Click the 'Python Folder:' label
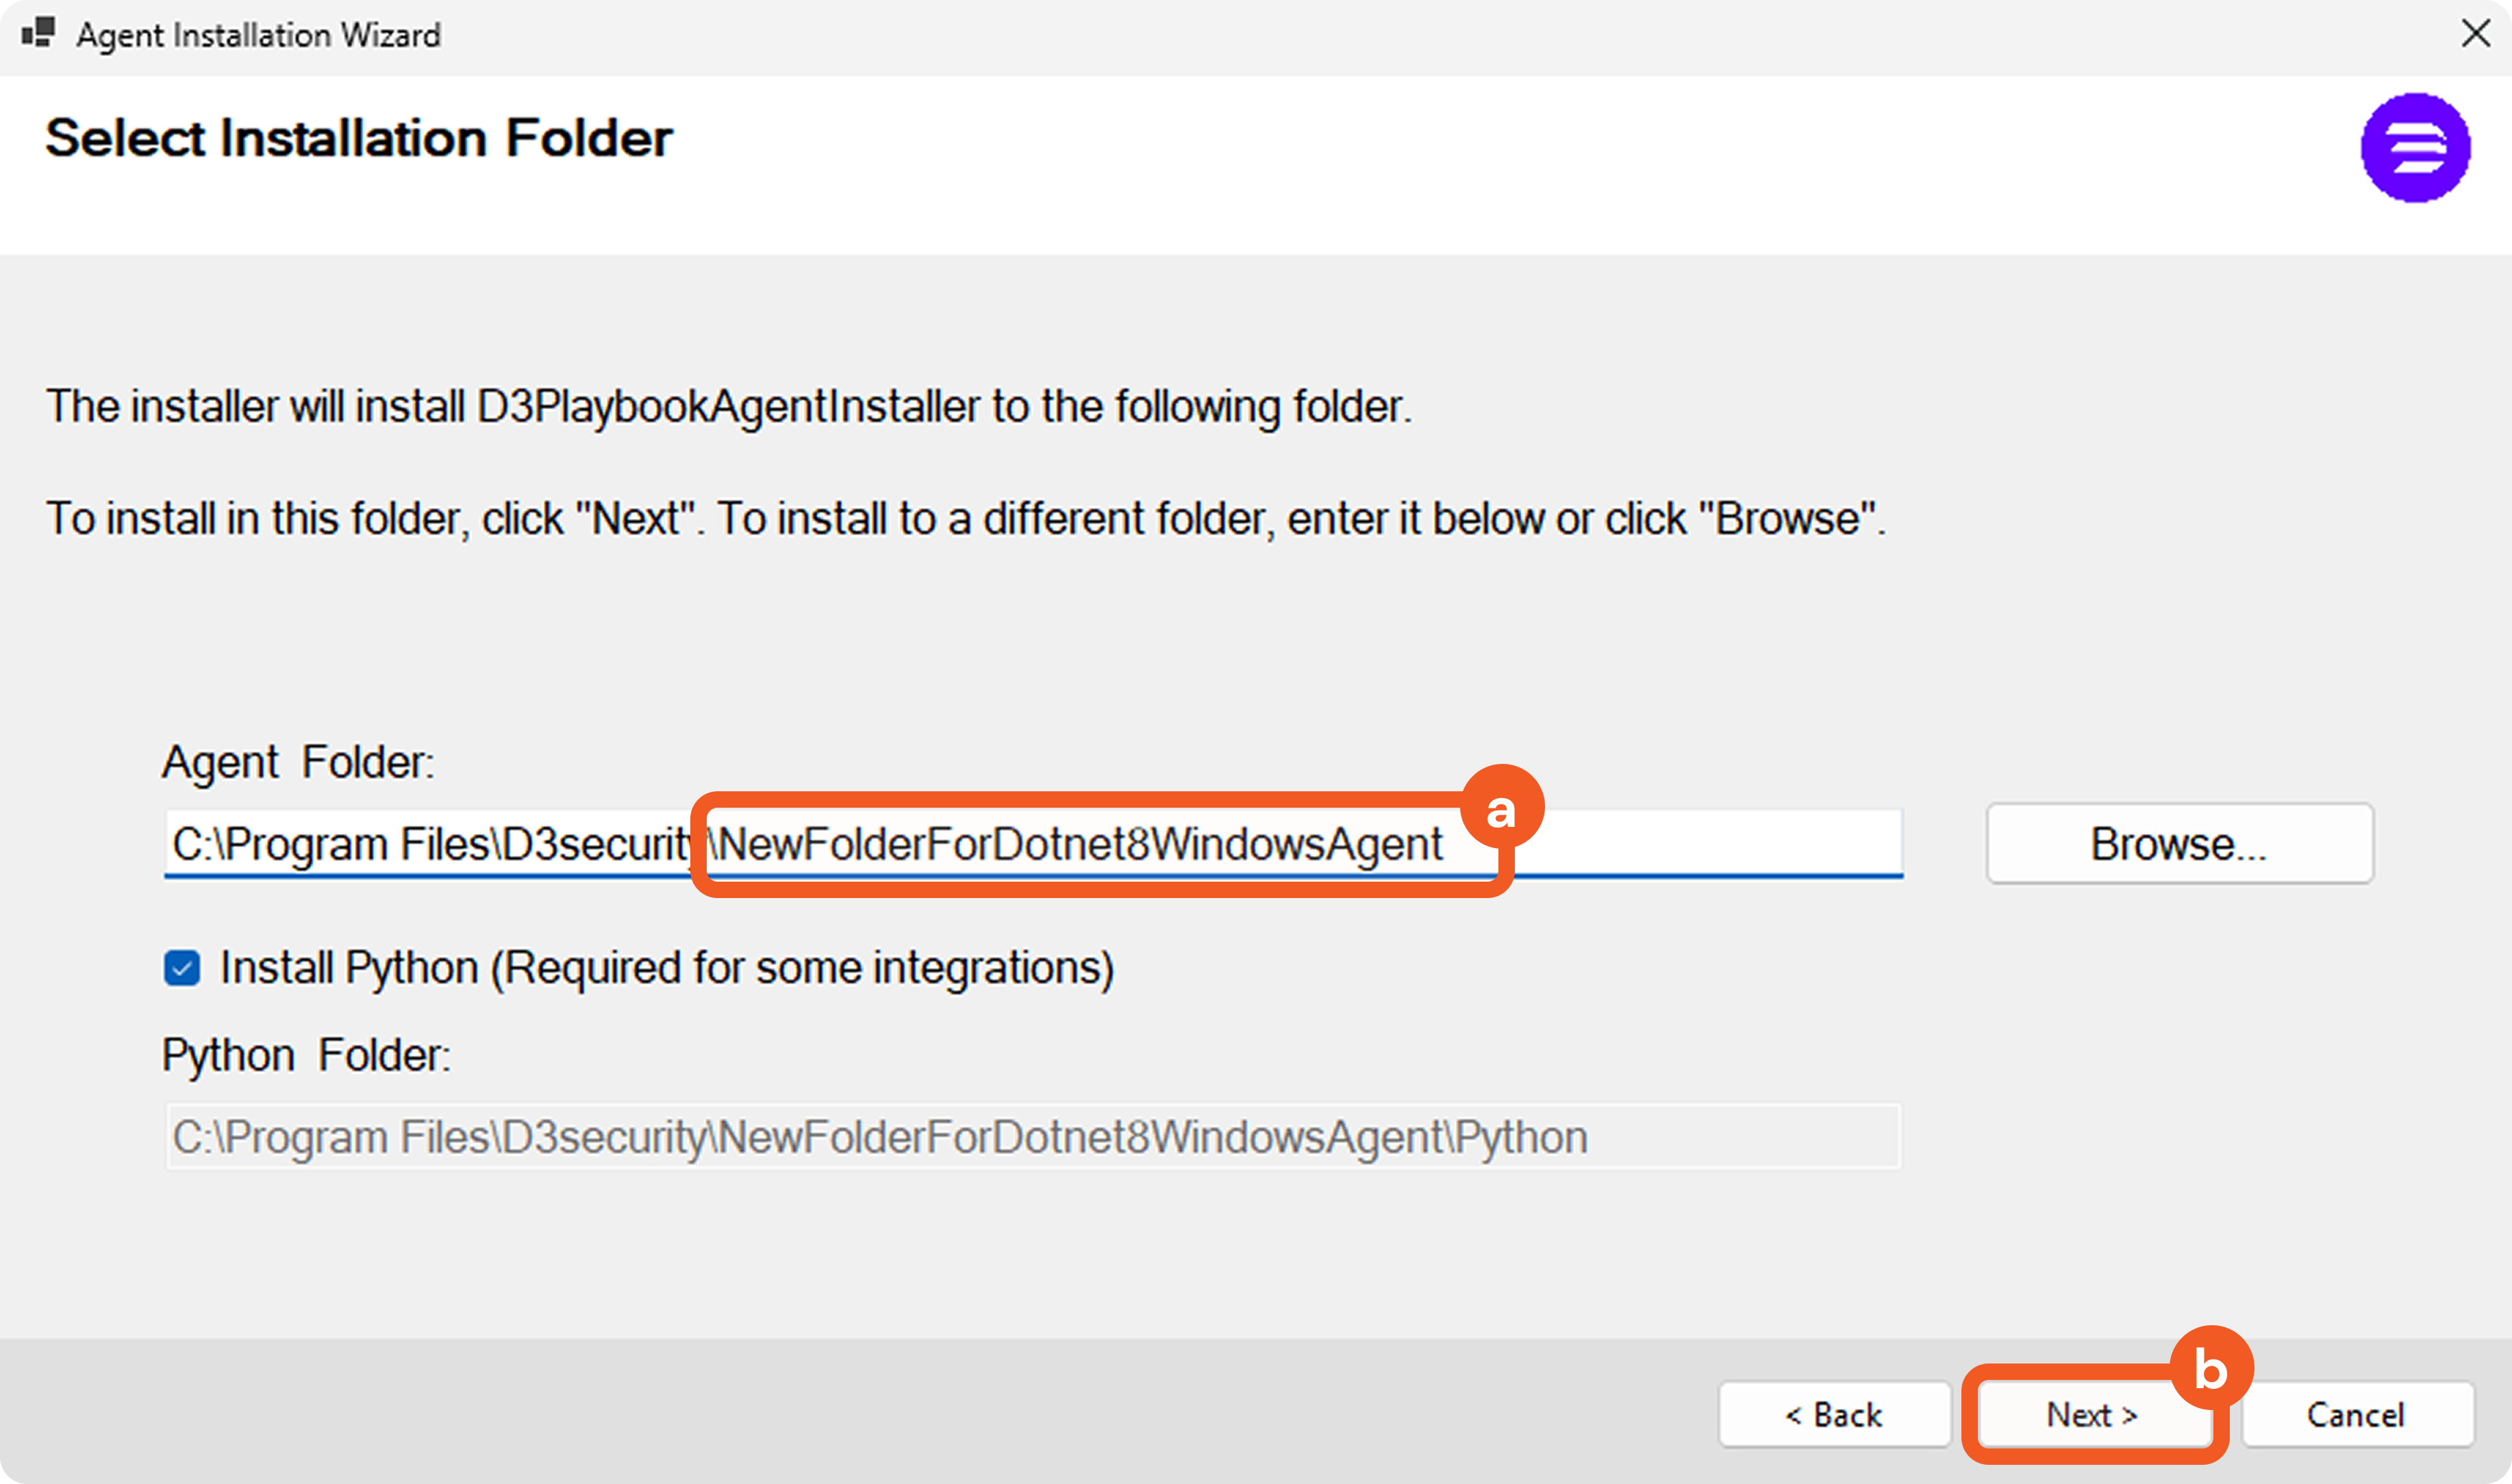2512x1484 pixels. click(x=306, y=1055)
